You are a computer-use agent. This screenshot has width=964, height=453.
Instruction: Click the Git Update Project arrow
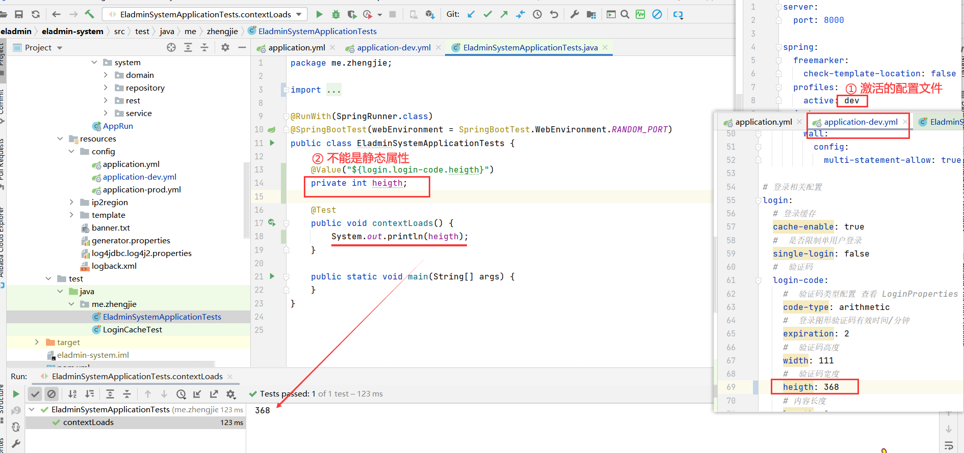click(471, 14)
